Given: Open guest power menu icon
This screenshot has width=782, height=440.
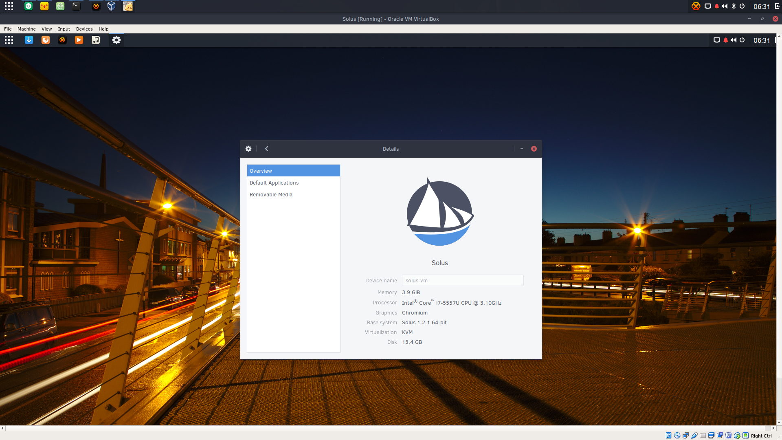Looking at the screenshot, I should tap(742, 40).
